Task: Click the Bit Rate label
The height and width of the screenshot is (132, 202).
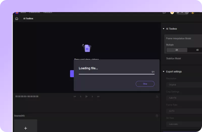Action: pyautogui.click(x=170, y=118)
